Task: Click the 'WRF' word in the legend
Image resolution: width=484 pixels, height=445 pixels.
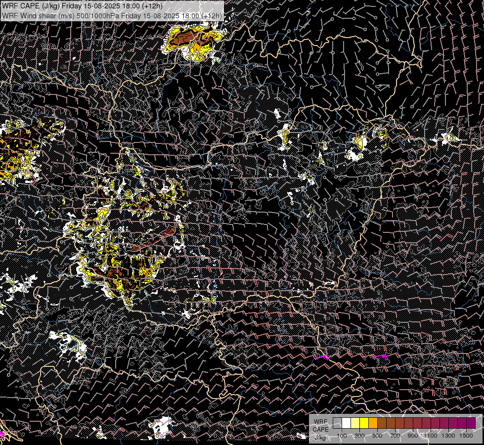Action: click(x=320, y=422)
